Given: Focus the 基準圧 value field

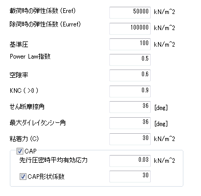Looking at the screenshot, I should coord(130,44).
